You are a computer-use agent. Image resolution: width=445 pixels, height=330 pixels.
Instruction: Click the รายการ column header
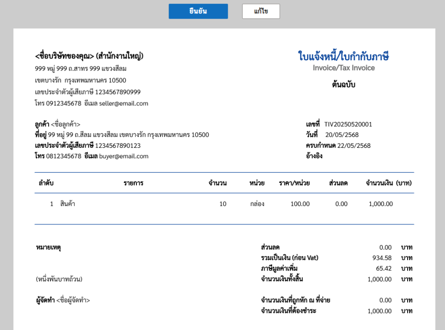(x=133, y=183)
